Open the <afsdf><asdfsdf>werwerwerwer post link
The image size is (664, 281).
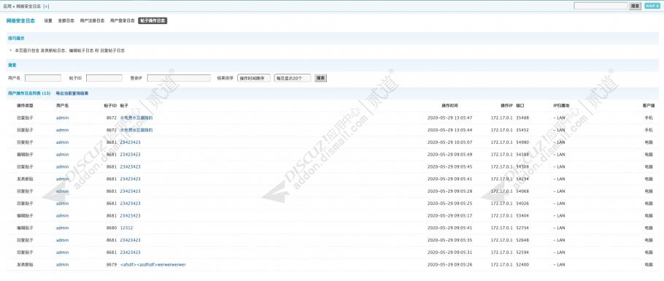153,264
